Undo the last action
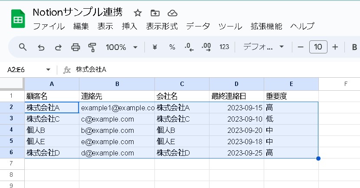 coord(41,47)
